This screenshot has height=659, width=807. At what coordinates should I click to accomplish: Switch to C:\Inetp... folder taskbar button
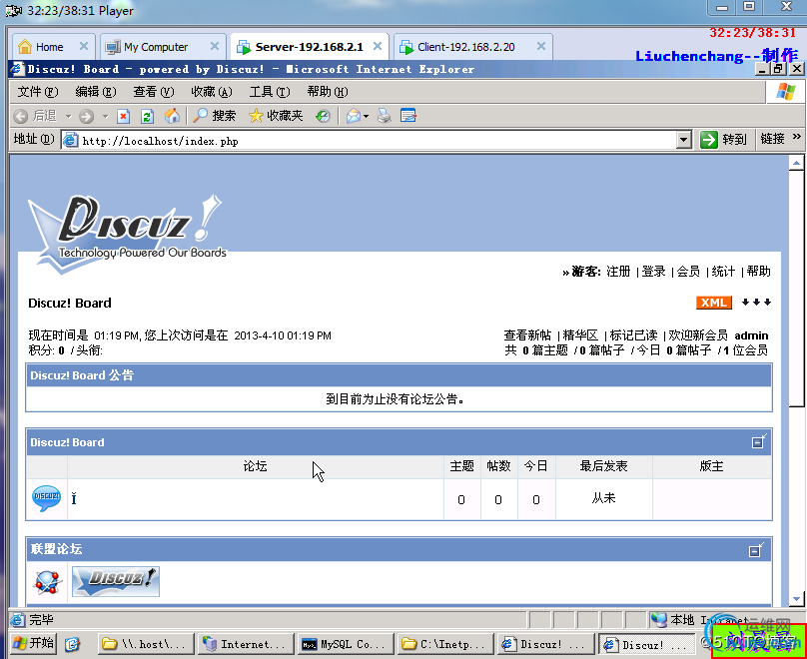[x=444, y=644]
